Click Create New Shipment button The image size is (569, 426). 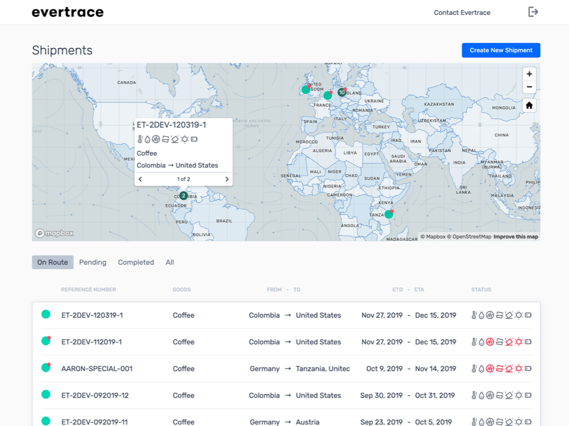(501, 50)
